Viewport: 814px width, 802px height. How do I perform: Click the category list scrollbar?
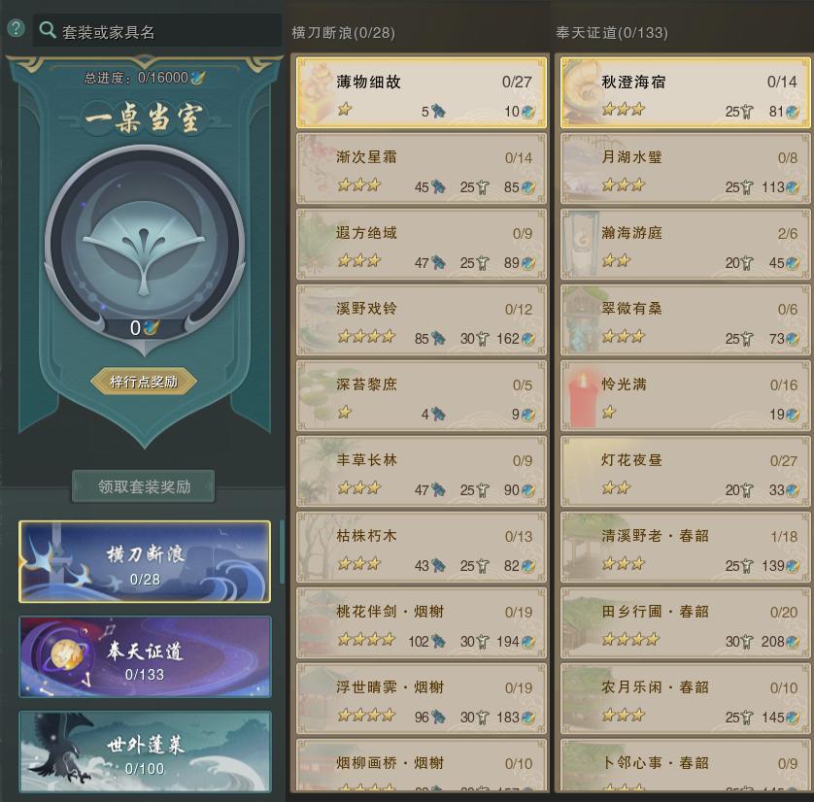(282, 551)
